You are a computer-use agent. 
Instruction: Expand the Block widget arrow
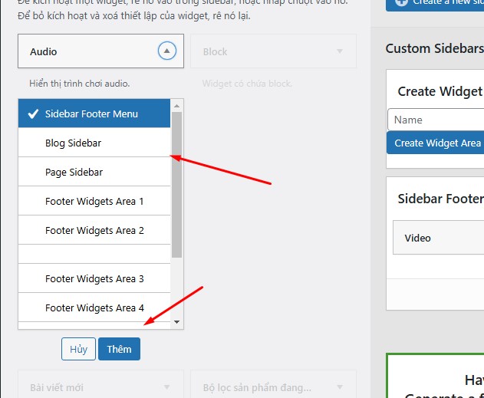tap(340, 52)
